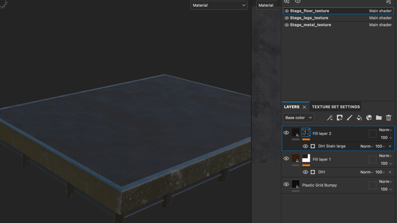Image resolution: width=397 pixels, height=223 pixels.
Task: Click Main shader for Stage_metal_texture
Action: [x=380, y=25]
